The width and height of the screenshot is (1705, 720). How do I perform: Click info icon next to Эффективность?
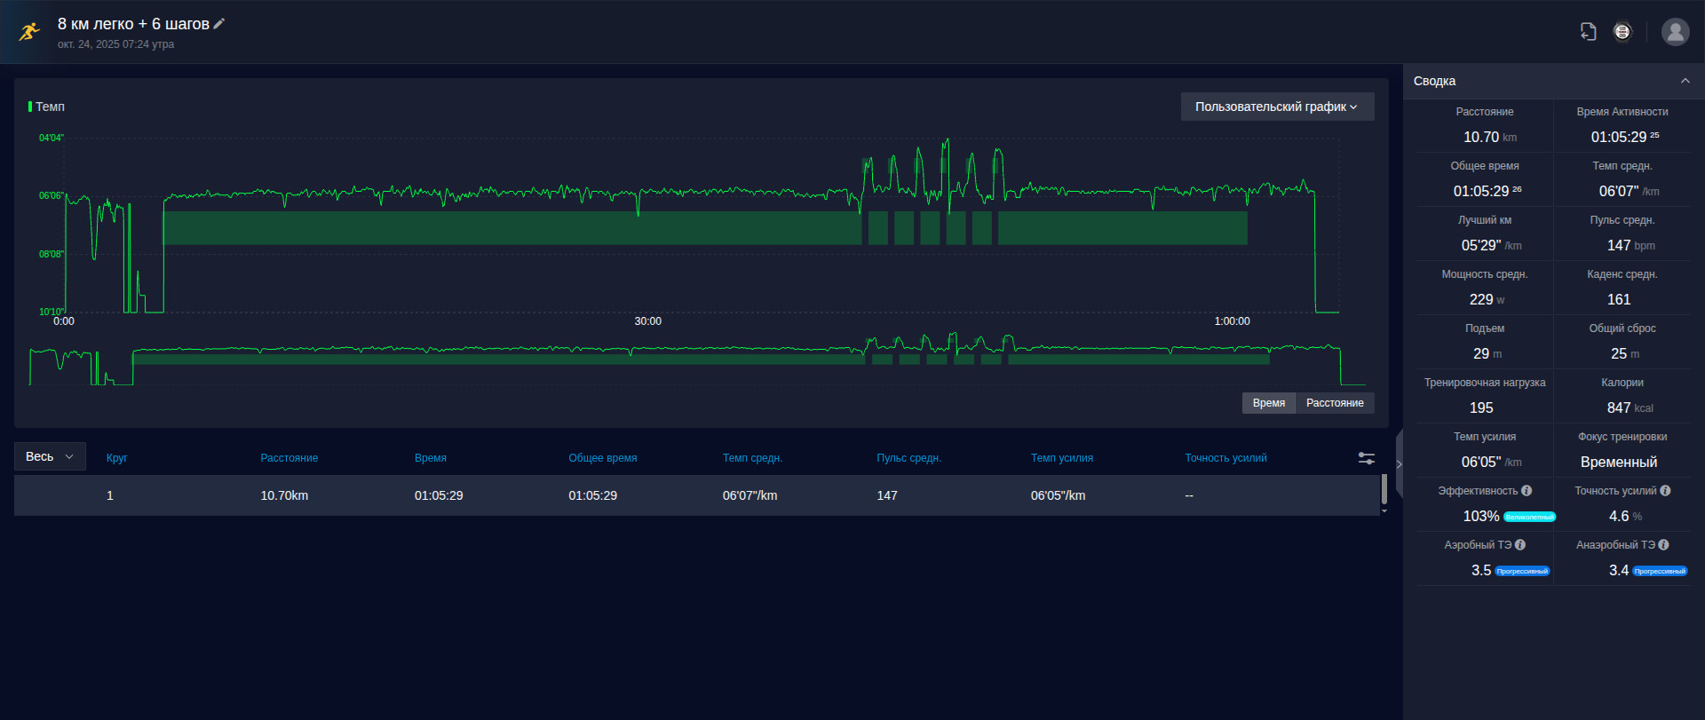[1527, 491]
